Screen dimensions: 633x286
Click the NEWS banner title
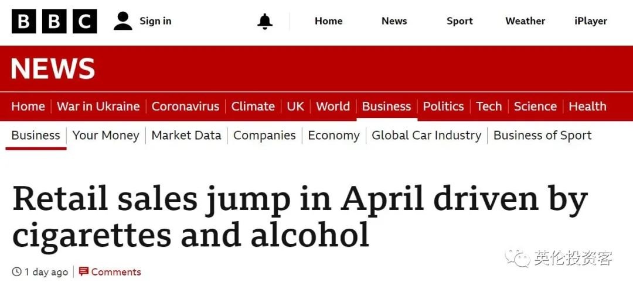(53, 68)
